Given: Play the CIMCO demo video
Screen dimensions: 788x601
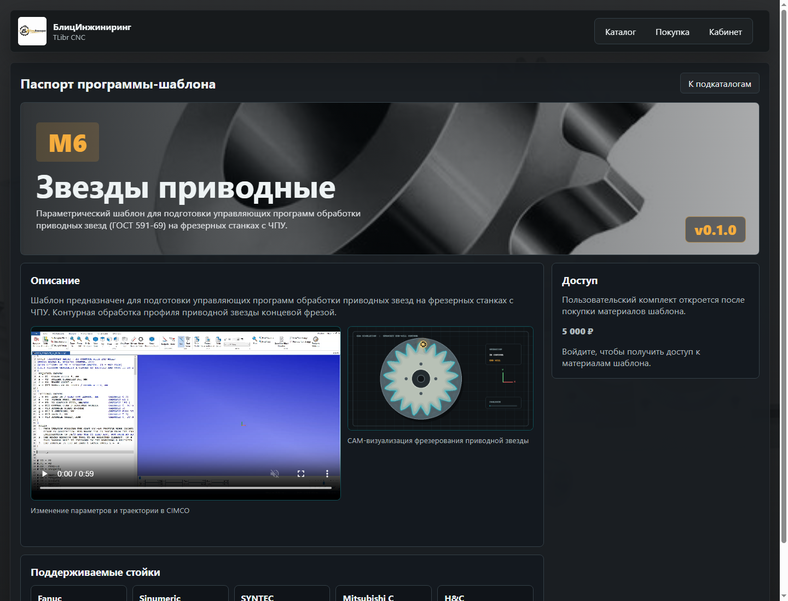Looking at the screenshot, I should click(x=44, y=474).
